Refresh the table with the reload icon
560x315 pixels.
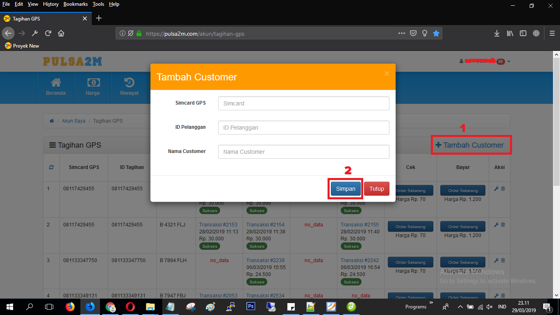(51, 167)
